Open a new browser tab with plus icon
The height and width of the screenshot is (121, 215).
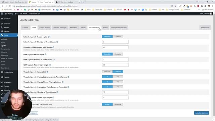(84, 2)
